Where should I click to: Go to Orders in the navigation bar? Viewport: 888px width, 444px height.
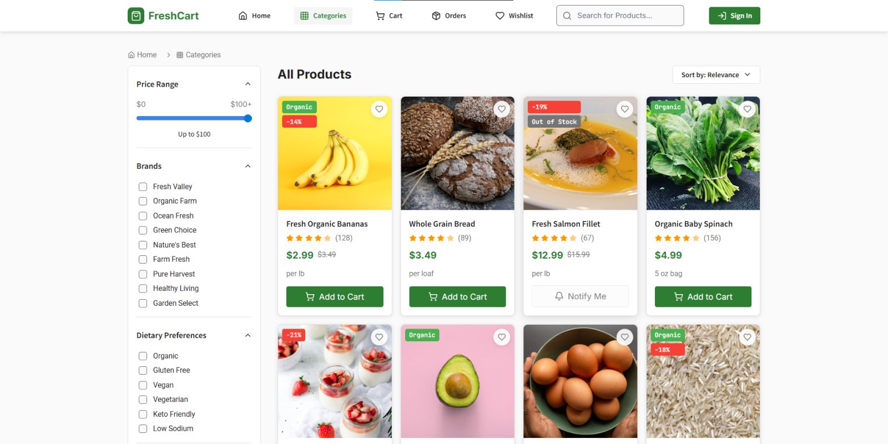pyautogui.click(x=449, y=16)
